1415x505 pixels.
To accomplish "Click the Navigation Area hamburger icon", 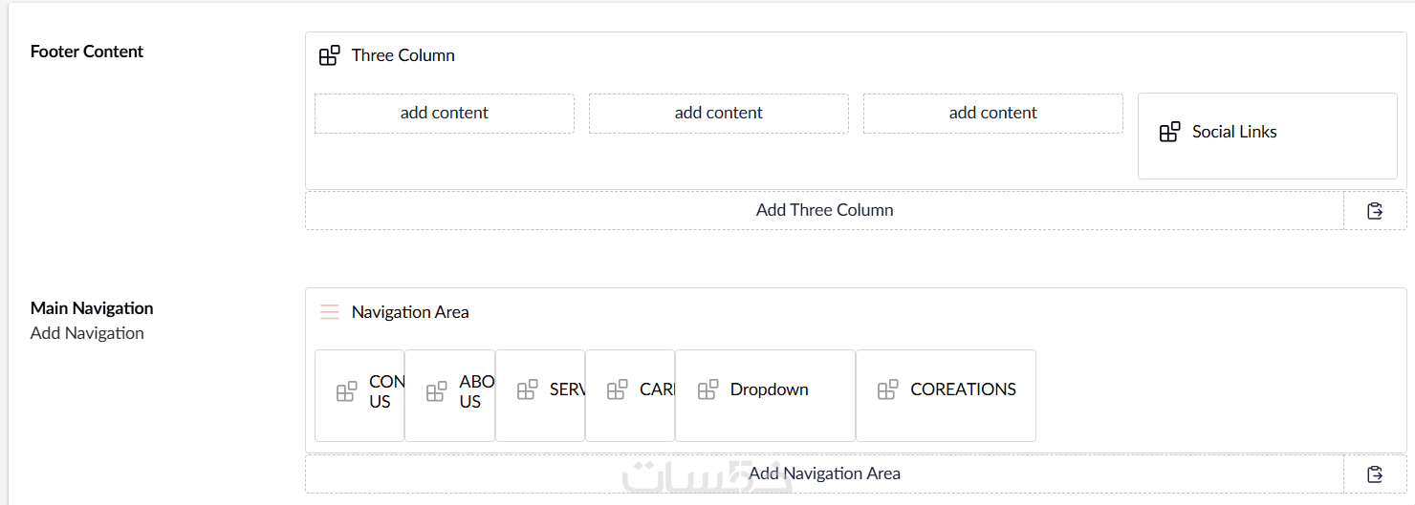I will pos(329,312).
